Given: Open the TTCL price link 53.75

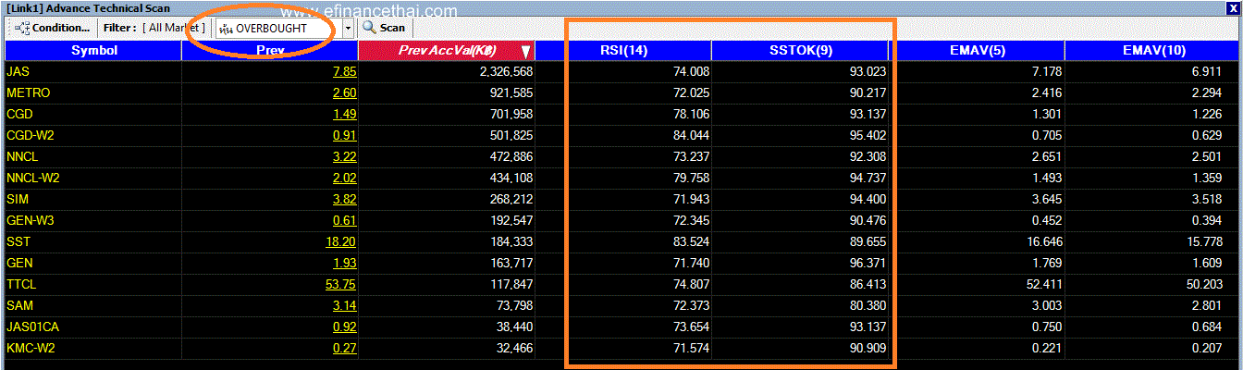Looking at the screenshot, I should pos(342,284).
